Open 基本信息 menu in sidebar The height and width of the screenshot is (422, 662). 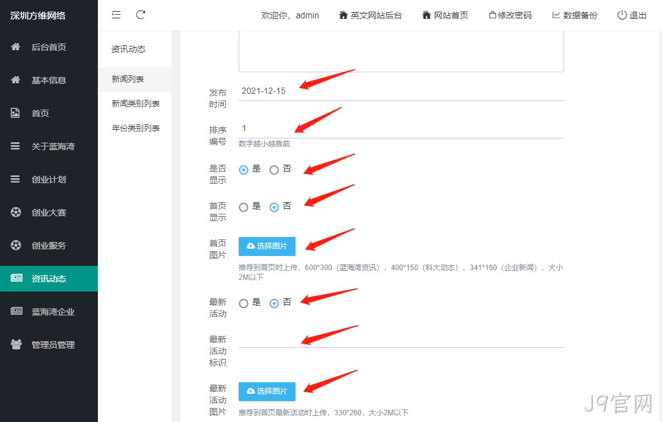point(49,80)
